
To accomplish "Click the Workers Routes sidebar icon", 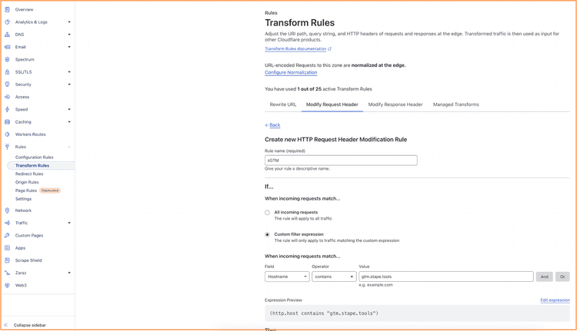I will click(x=8, y=134).
